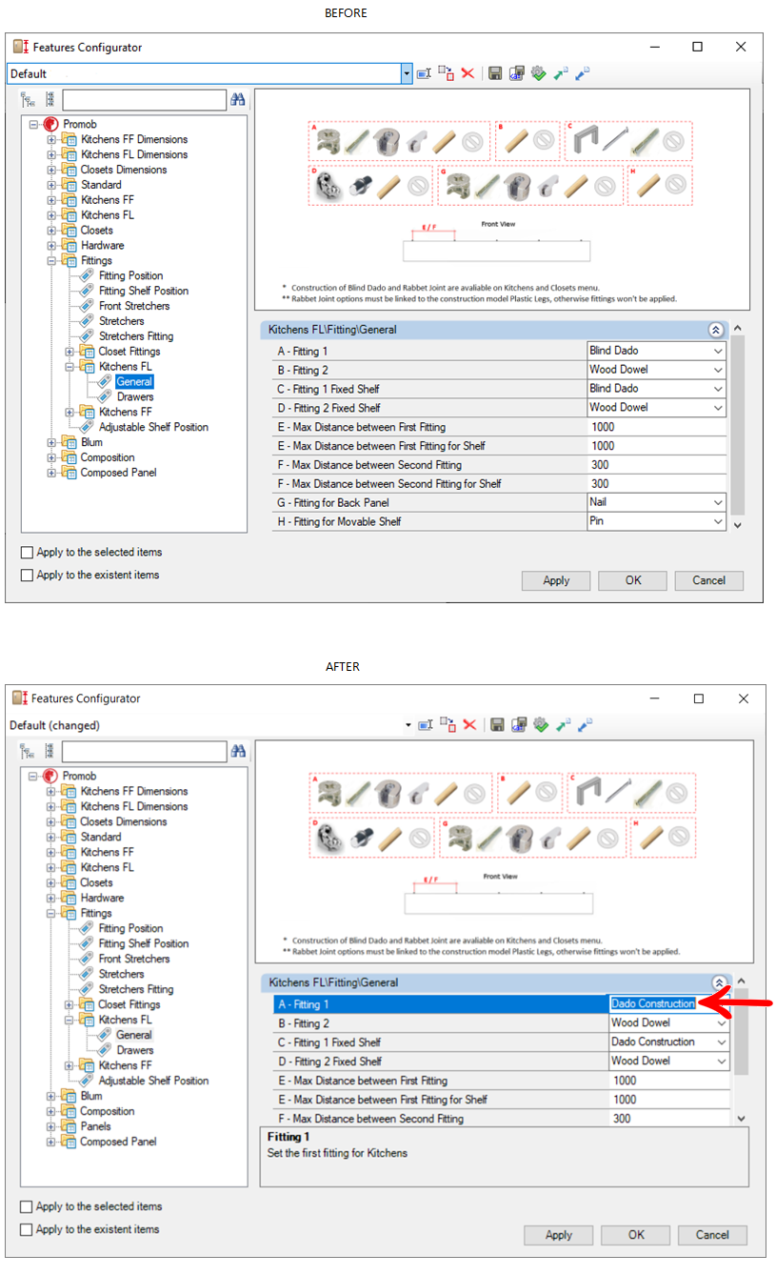The height and width of the screenshot is (1275, 776).
Task: Click binoculars search icon in AFTER window
Action: tap(238, 751)
